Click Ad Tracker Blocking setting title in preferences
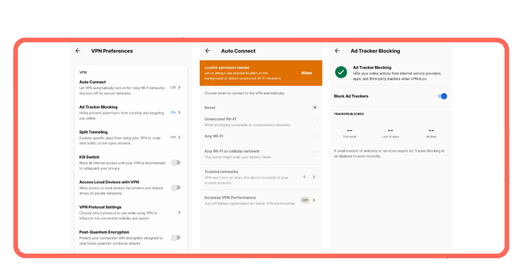Screen dimensions: 523x273 [99, 107]
